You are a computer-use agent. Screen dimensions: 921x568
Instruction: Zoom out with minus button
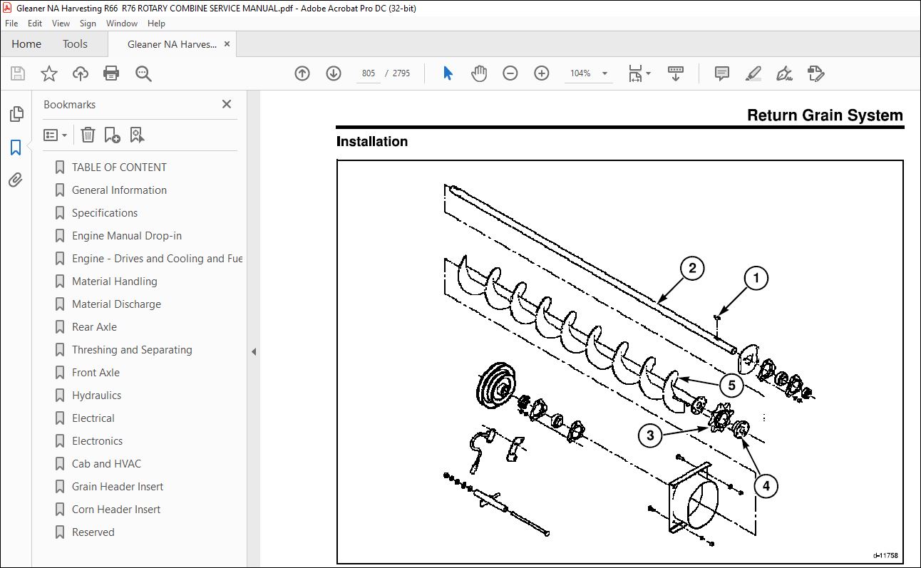coord(510,73)
